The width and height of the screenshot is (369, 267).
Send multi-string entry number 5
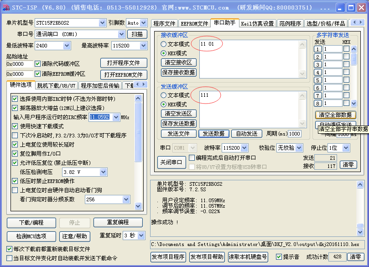(318, 80)
